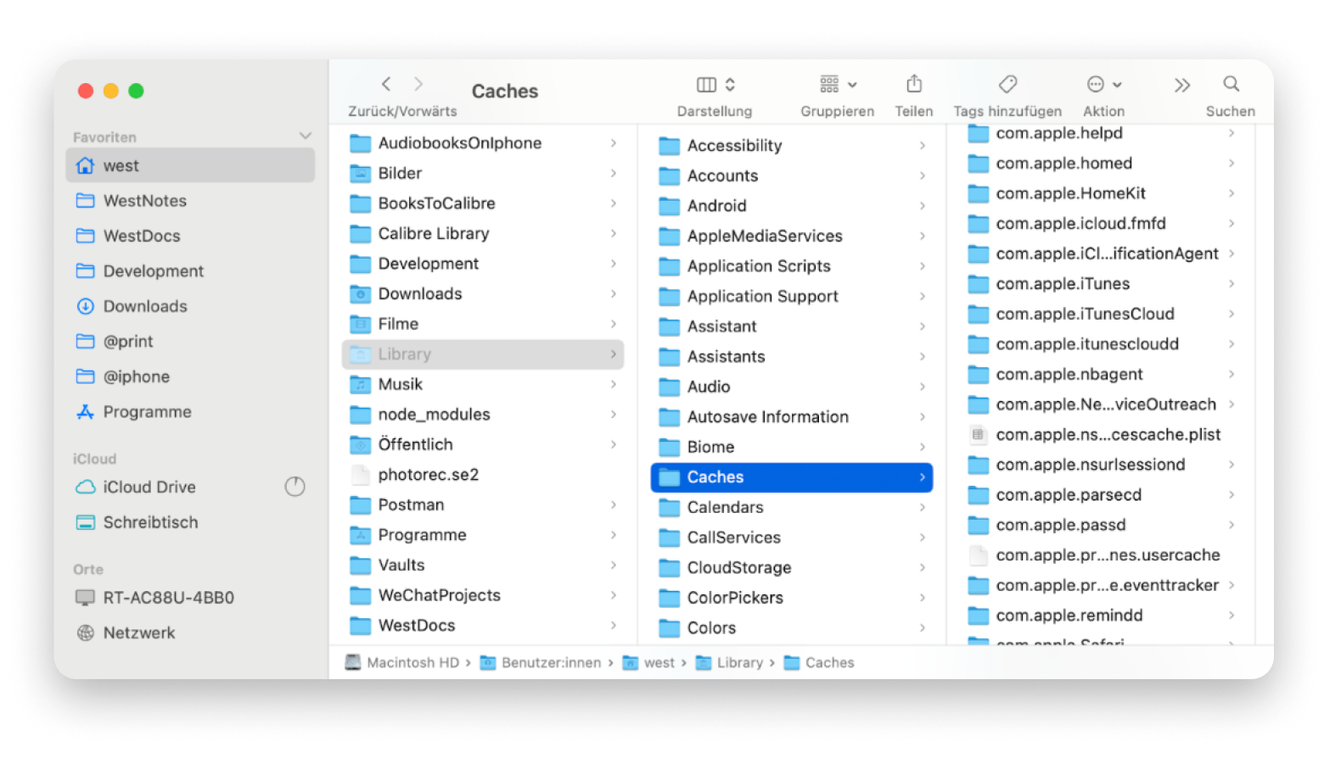Click the com.apple.iTunes folder icon
This screenshot has height=758, width=1324.
tap(979, 284)
